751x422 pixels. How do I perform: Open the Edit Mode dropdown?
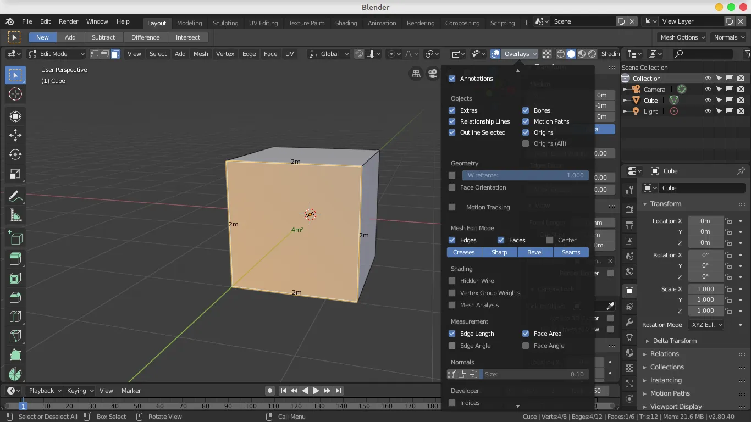[57, 54]
